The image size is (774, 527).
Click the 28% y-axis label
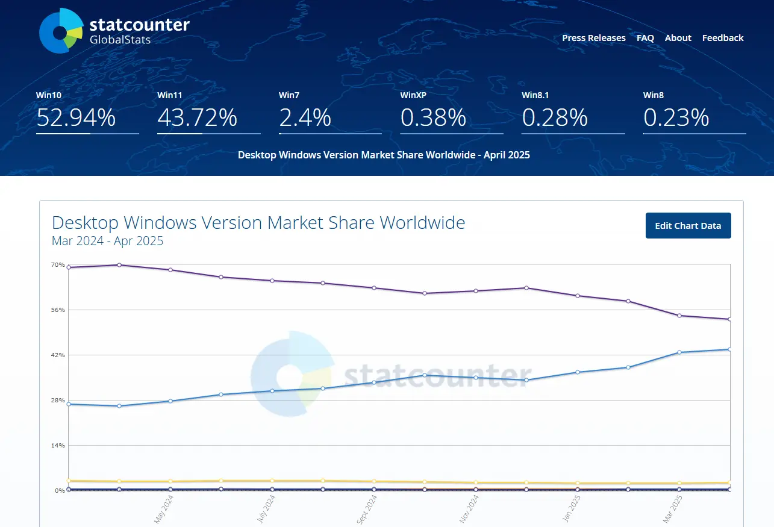[x=58, y=401]
